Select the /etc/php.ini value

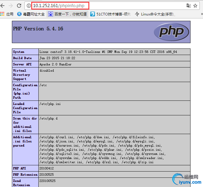(x=50, y=104)
